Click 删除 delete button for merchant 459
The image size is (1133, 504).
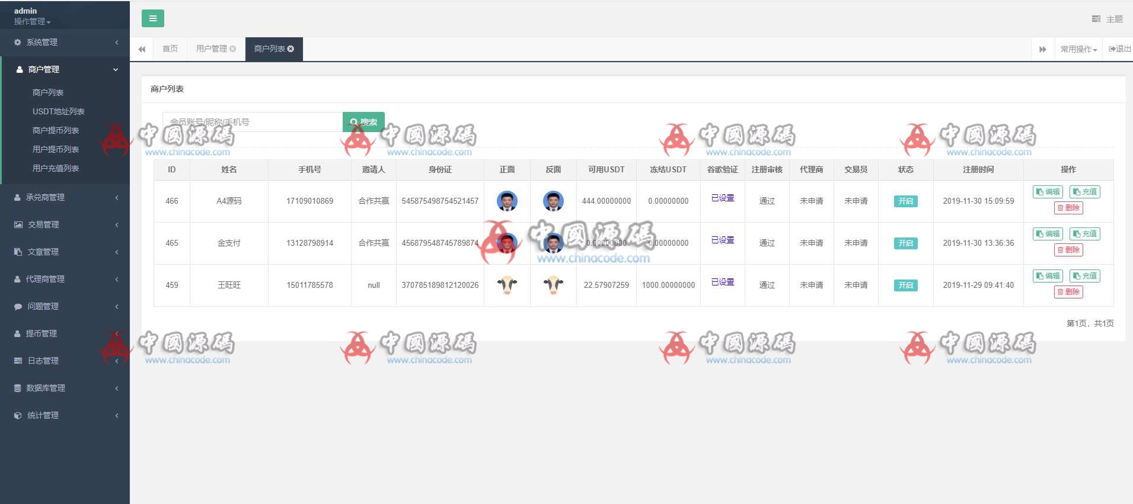pyautogui.click(x=1068, y=292)
